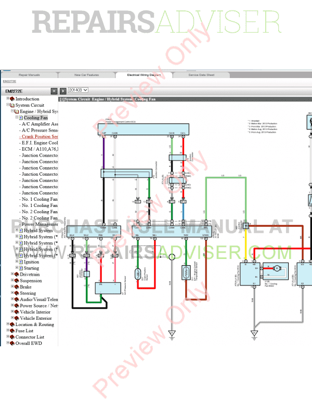
Task: Click the play arrow button beside the X
Action: click(x=63, y=91)
